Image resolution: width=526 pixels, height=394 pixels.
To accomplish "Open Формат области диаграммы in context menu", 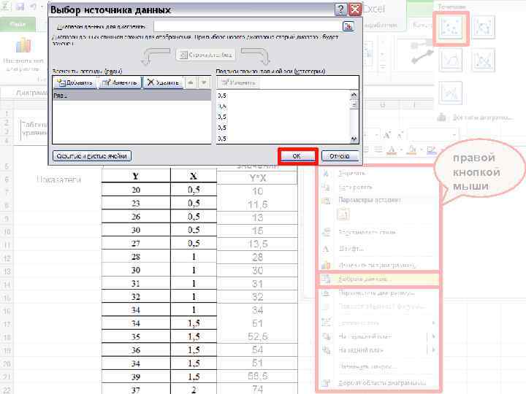I will (382, 382).
